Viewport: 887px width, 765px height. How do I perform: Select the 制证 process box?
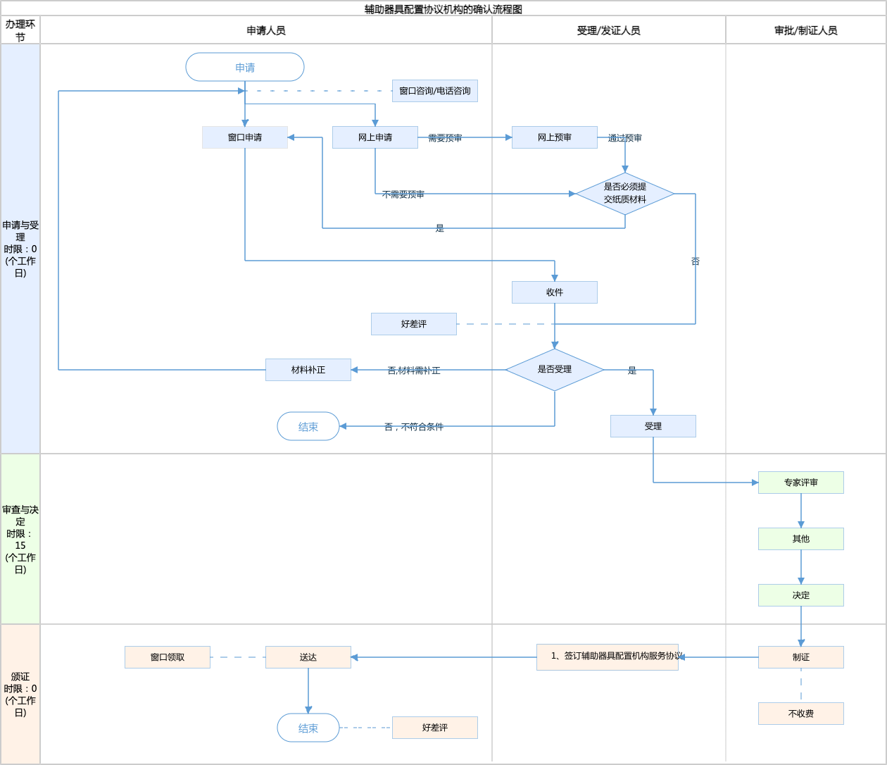point(800,657)
